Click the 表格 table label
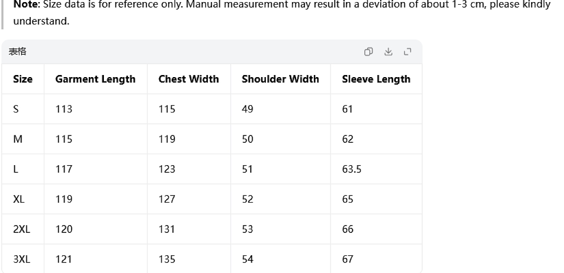Image resolution: width=564 pixels, height=273 pixels. tap(18, 52)
